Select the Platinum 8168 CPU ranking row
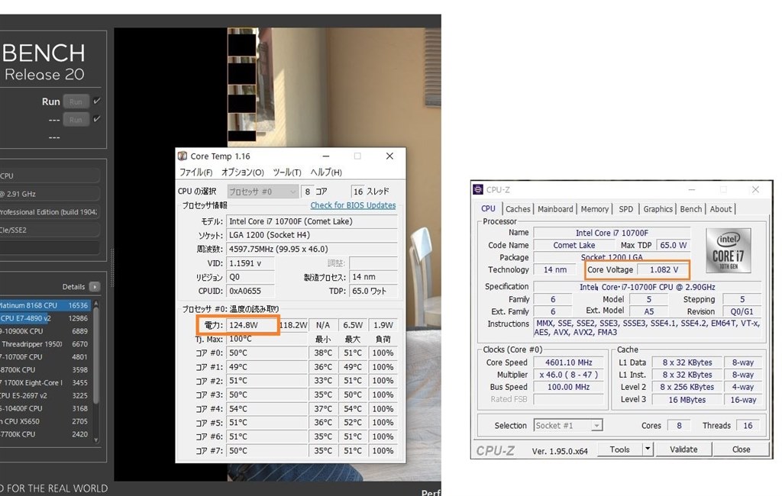The image size is (782, 496). click(45, 305)
